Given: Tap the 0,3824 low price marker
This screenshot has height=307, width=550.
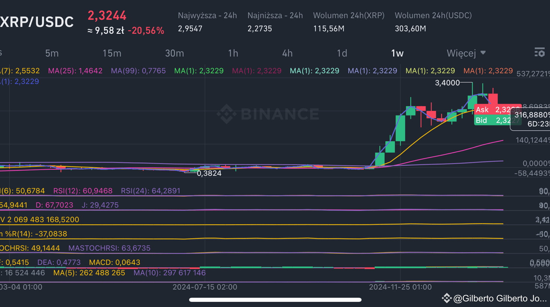Looking at the screenshot, I should (x=209, y=173).
